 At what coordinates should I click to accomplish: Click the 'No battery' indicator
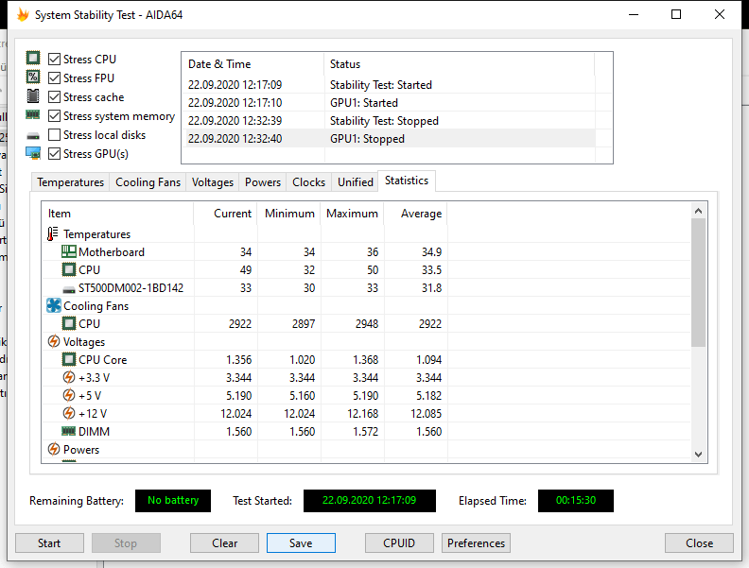(x=173, y=501)
